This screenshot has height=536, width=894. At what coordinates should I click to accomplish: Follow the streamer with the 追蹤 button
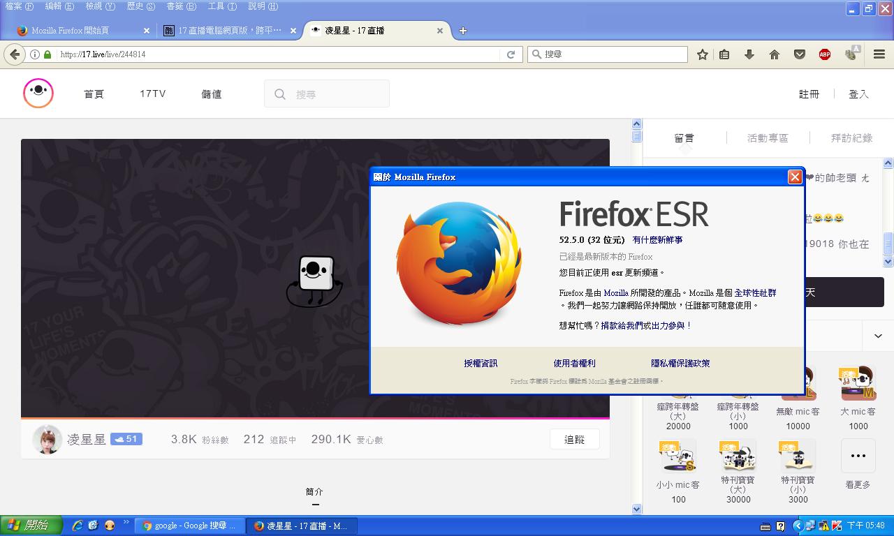click(x=574, y=440)
